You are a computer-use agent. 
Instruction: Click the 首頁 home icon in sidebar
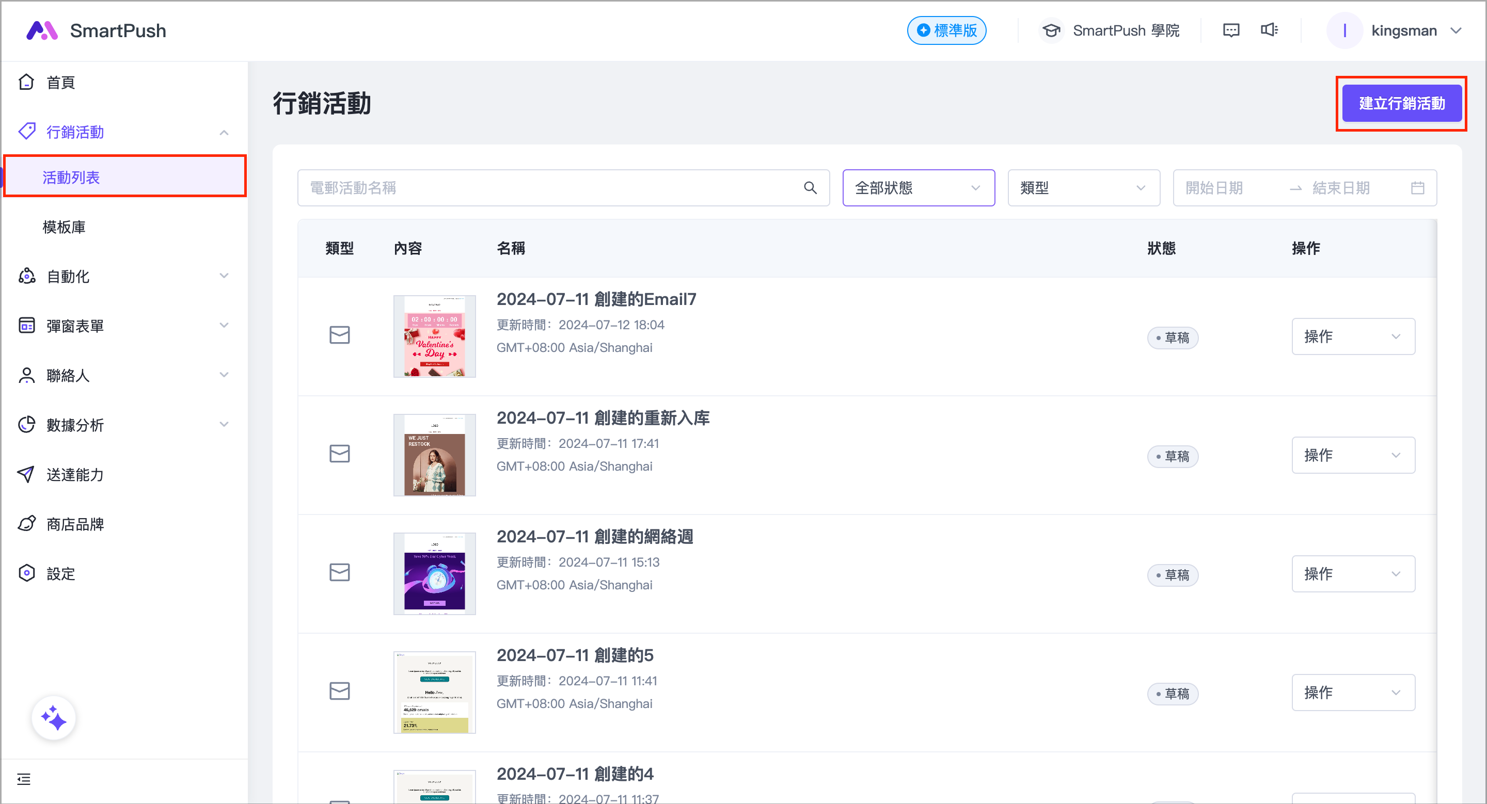click(26, 83)
